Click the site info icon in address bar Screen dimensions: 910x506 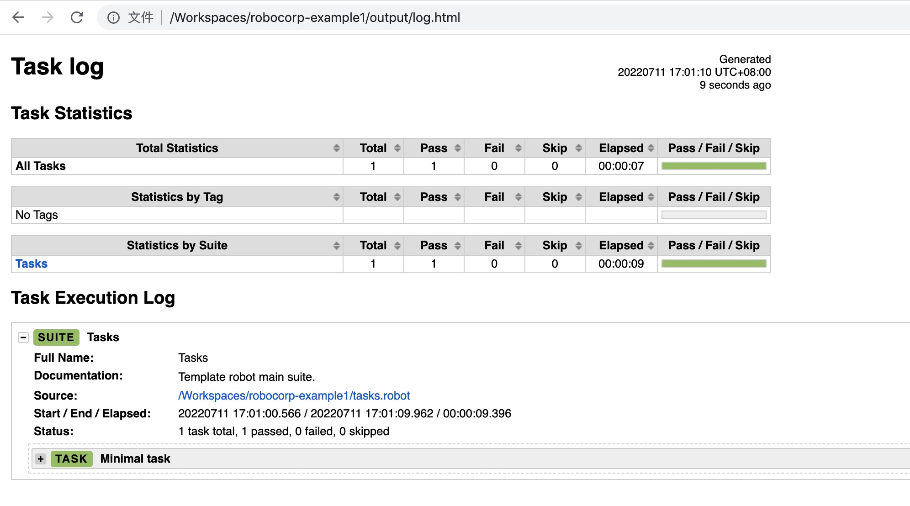coord(113,17)
